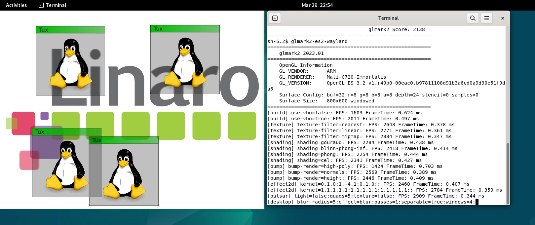Click the top-right Tux window in glmark2
The width and height of the screenshot is (535, 225).
tap(185, 59)
